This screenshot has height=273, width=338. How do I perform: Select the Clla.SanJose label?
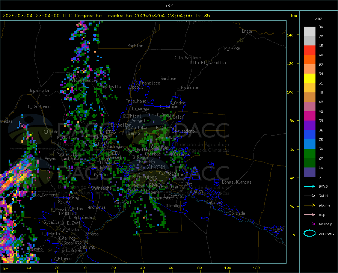point(187,58)
